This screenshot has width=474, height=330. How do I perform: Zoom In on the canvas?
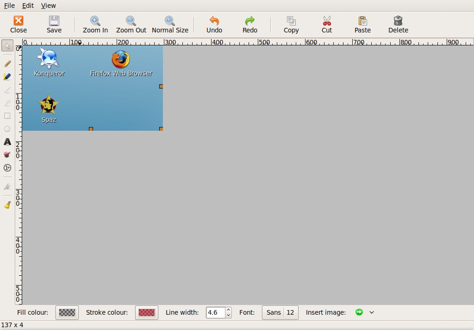95,25
